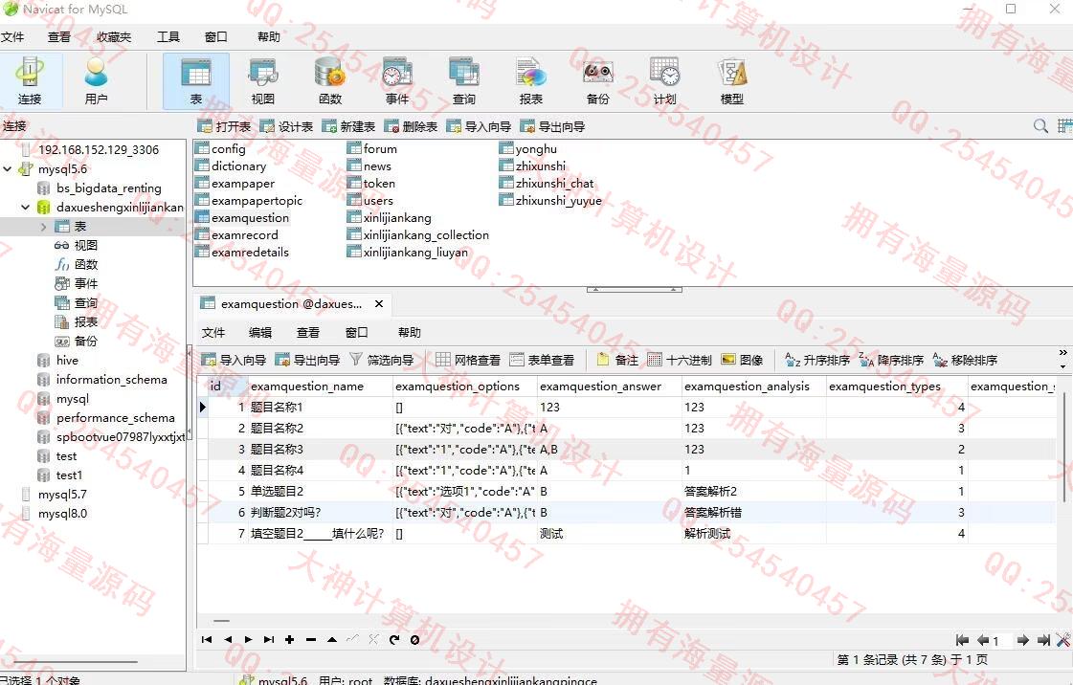The image size is (1073, 685).
Task: Click next page arrow at bottom right
Action: 1022,641
